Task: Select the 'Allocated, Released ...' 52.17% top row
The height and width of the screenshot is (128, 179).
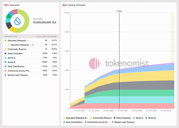Action: [31, 40]
